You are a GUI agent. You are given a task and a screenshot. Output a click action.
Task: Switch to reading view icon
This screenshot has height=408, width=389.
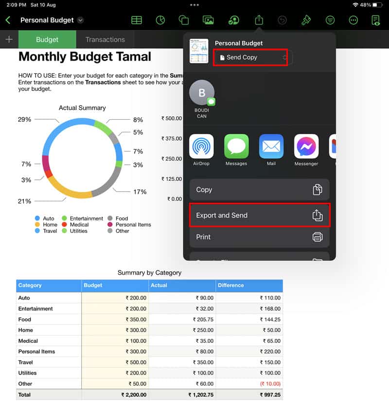point(376,20)
